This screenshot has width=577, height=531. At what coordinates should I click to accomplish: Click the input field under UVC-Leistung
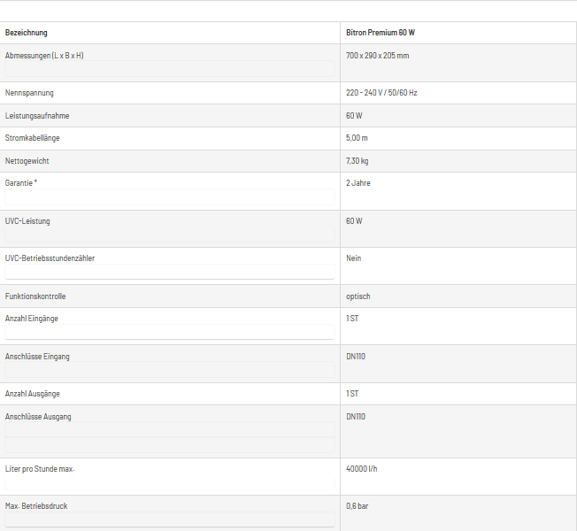(x=170, y=235)
